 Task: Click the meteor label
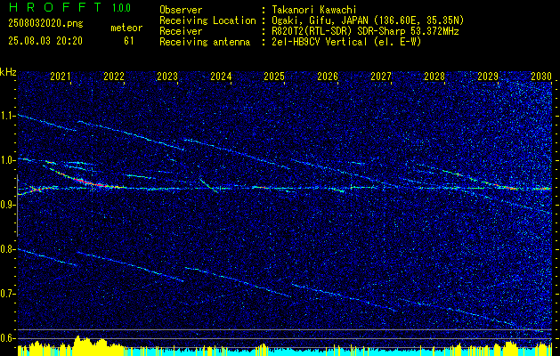(x=126, y=28)
